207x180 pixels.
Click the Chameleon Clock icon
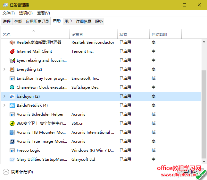tap(12, 87)
